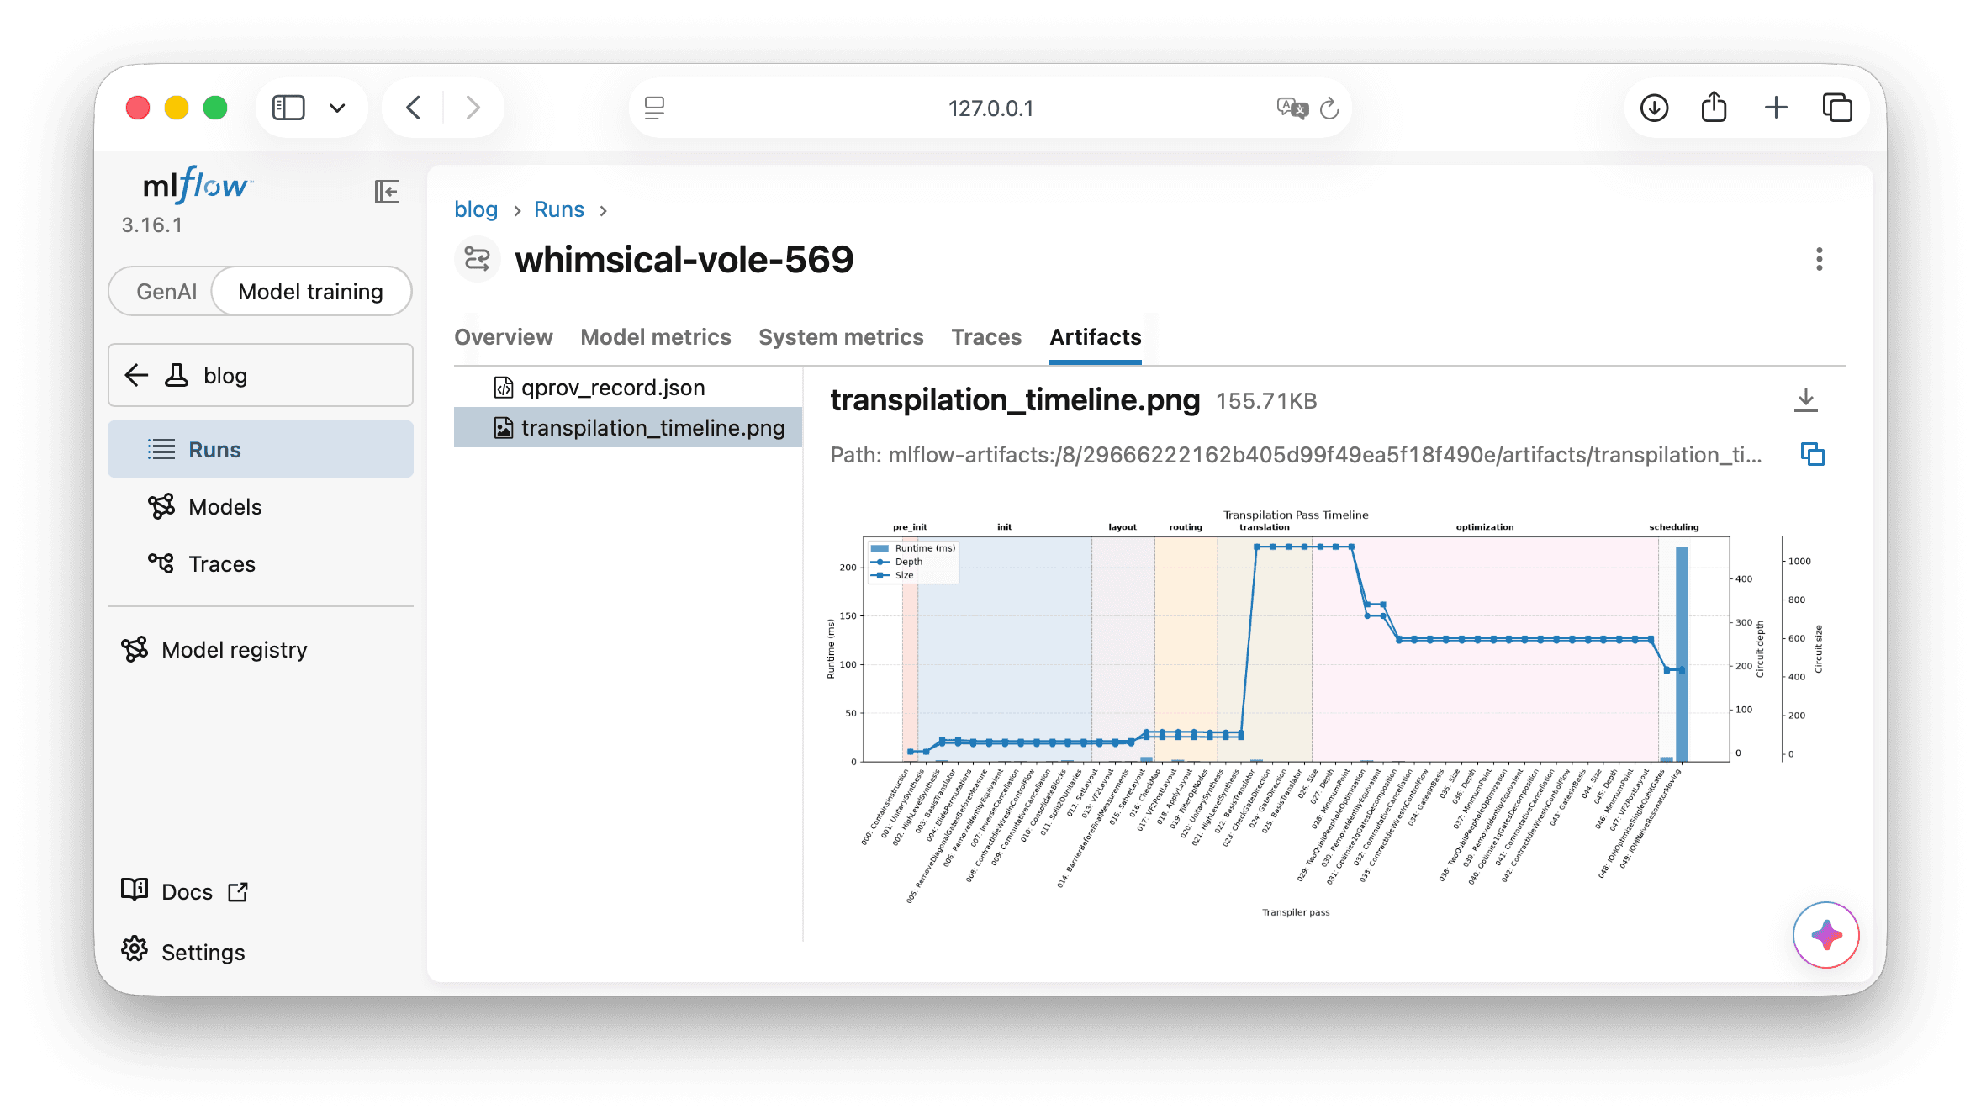The image size is (1981, 1120).
Task: Click the external link icon next to Docs
Action: (x=238, y=891)
